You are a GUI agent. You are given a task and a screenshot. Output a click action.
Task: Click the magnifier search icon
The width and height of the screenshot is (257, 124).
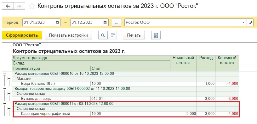pos(103,35)
